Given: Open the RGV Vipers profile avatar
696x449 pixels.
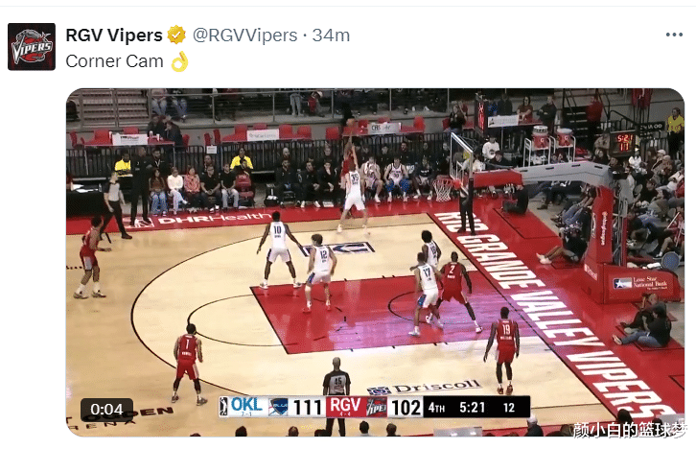Looking at the screenshot, I should click(x=32, y=47).
